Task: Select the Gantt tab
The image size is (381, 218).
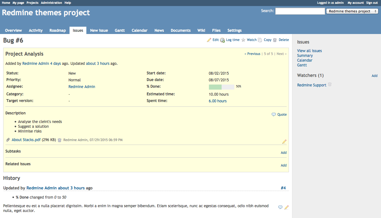Action: tap(120, 31)
